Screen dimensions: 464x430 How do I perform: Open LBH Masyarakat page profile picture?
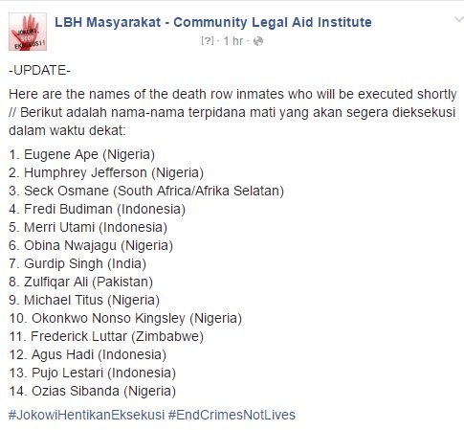(x=28, y=32)
